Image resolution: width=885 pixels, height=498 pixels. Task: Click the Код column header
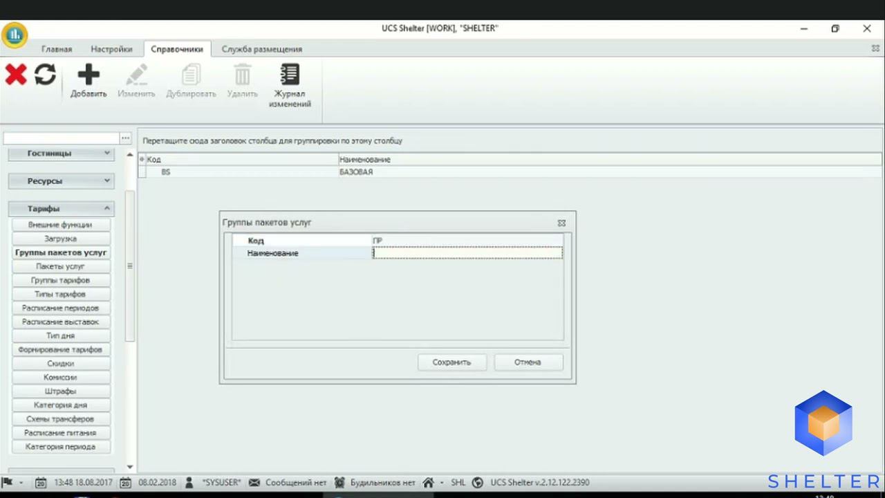tap(241, 160)
